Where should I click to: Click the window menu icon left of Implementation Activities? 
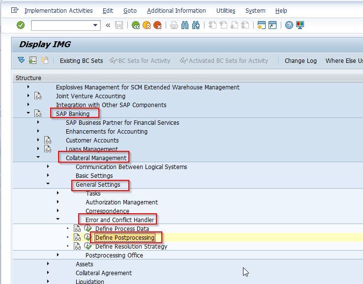[15, 10]
